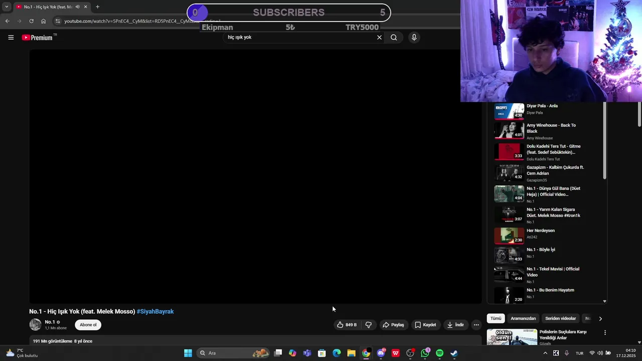
Task: Open options menu for Polislerin Suçlulara video
Action: [605, 332]
